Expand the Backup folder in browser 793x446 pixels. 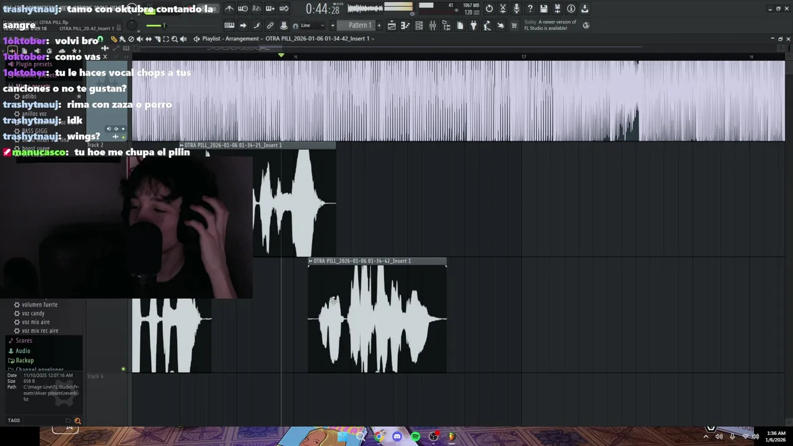pyautogui.click(x=24, y=361)
